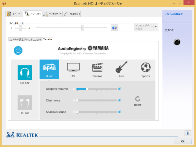Screen dimensions: 196x147
Task: Switch to サウンドエフェクト sub-tab
Action: tap(33, 39)
